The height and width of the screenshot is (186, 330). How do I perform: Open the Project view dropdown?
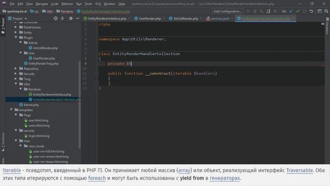tap(18, 19)
